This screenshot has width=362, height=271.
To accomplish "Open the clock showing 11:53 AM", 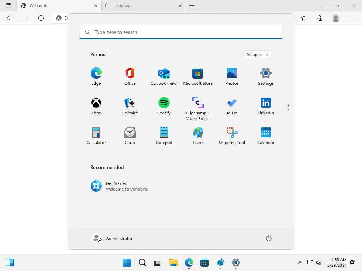I will 337,263.
